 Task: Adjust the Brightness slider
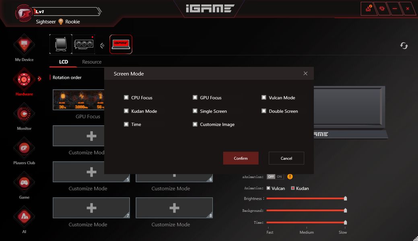point(307,198)
